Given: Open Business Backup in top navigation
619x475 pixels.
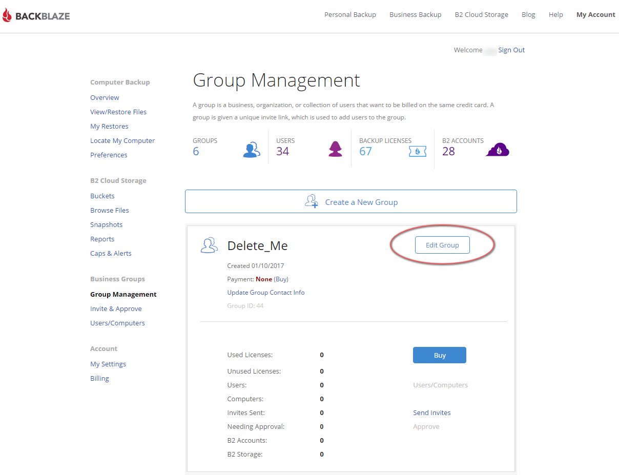Looking at the screenshot, I should pos(415,15).
